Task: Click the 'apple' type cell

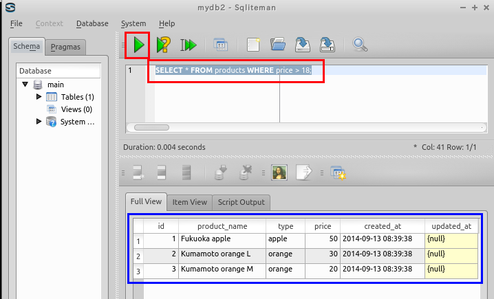Action: pyautogui.click(x=286, y=241)
